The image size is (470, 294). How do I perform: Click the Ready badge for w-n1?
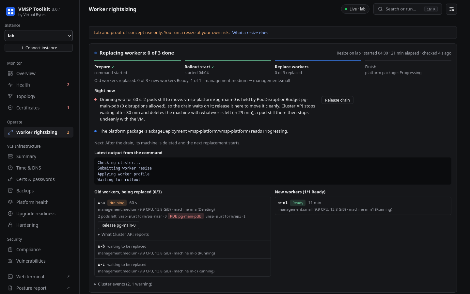[x=298, y=203]
